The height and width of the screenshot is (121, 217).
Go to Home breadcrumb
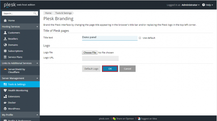point(48,13)
